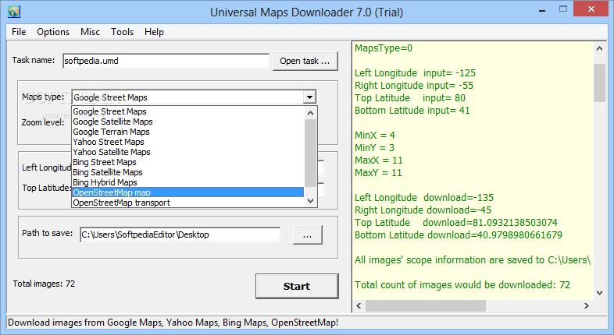Click the Universal Maps Downloader app icon
Screen dimensions: 614x335
[14, 12]
